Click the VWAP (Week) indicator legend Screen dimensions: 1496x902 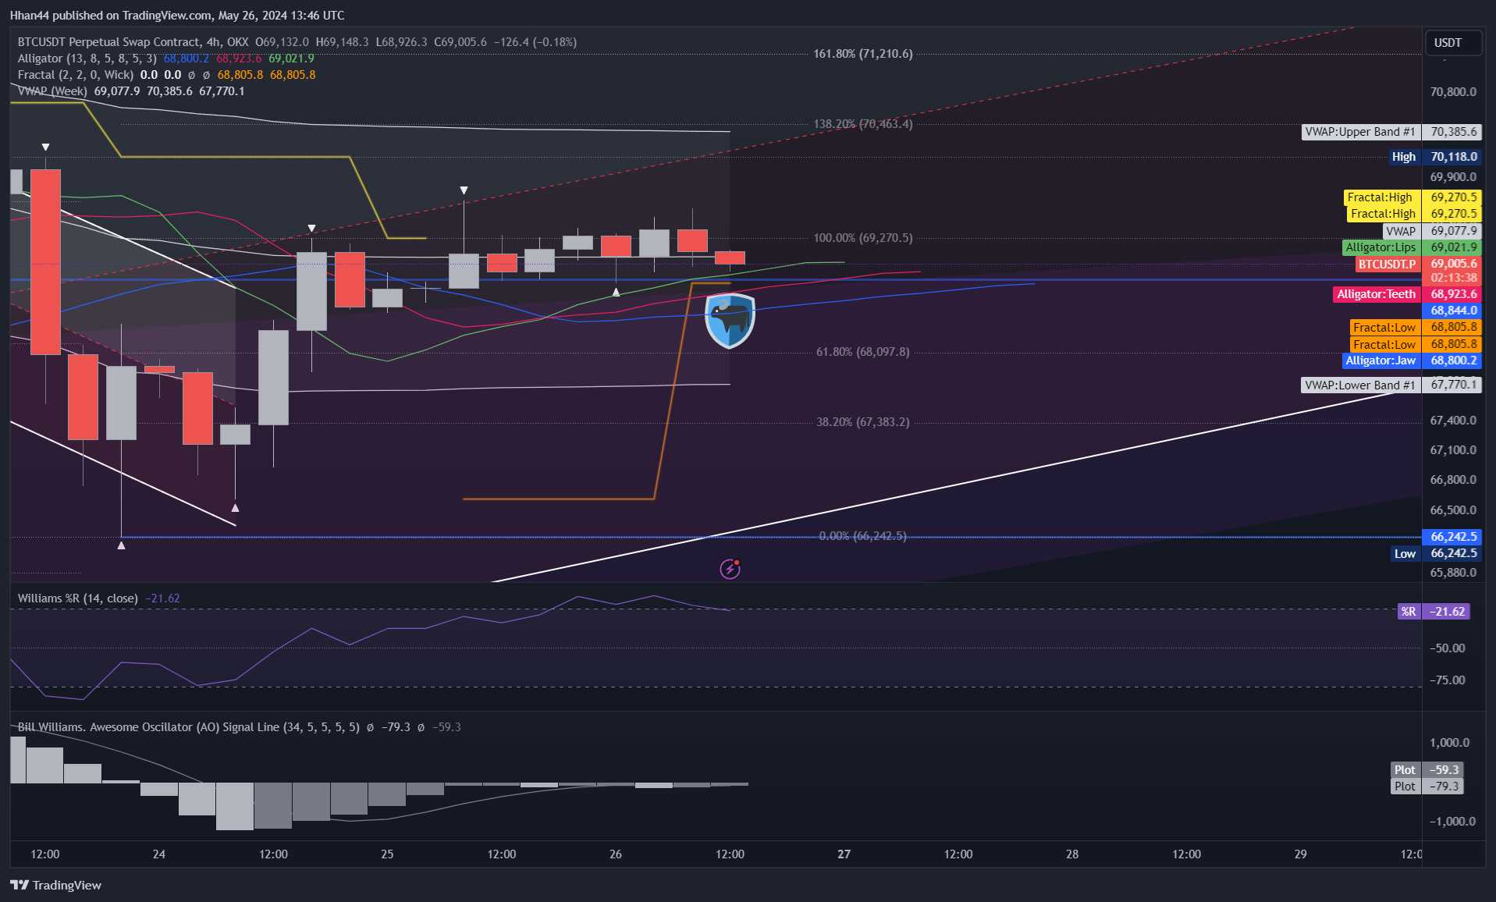52,91
